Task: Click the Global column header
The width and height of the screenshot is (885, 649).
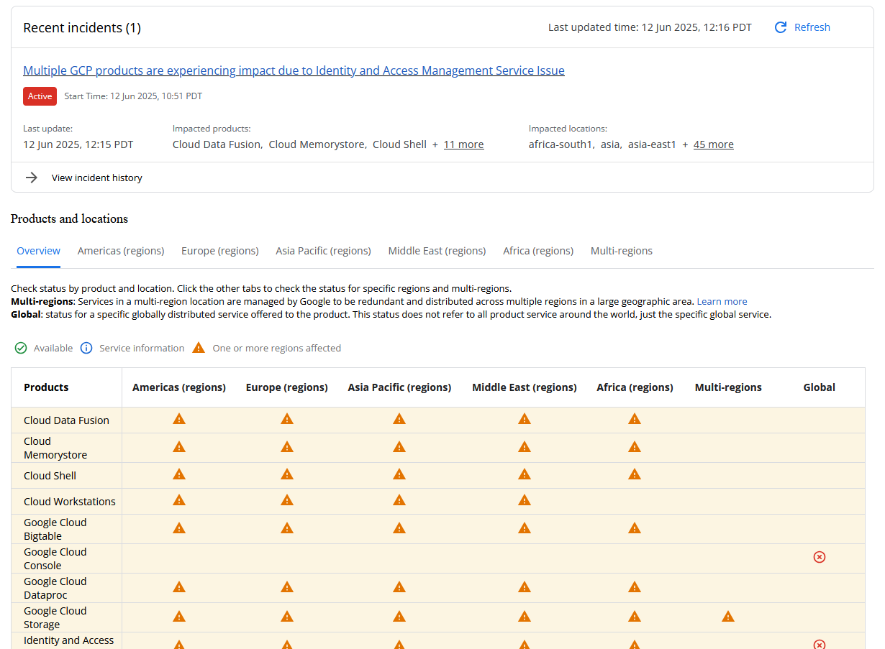Action: point(820,387)
